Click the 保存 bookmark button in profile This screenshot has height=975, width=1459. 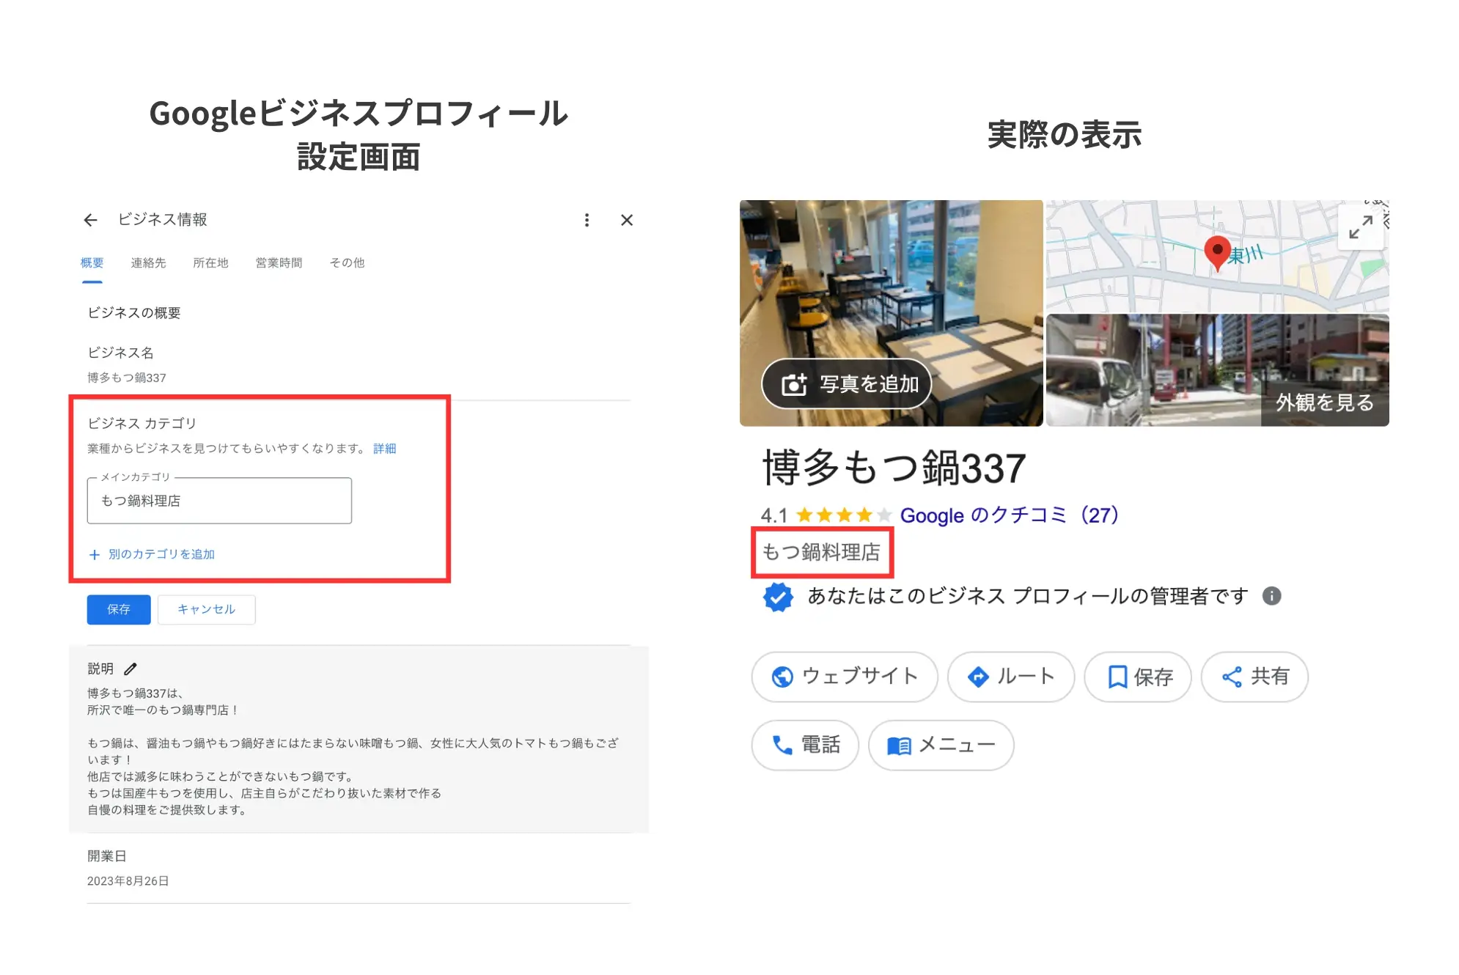[x=1138, y=677]
